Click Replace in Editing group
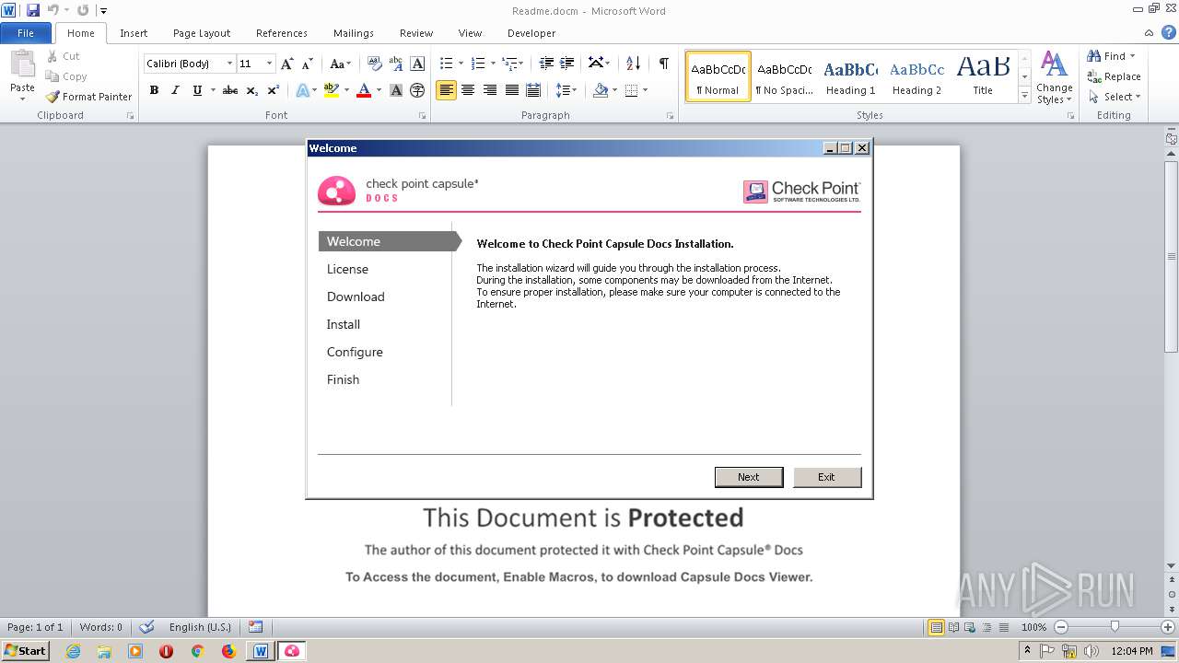 [x=1114, y=76]
